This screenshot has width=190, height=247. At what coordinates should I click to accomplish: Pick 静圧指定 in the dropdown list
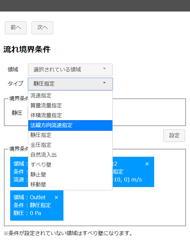[x=70, y=135]
